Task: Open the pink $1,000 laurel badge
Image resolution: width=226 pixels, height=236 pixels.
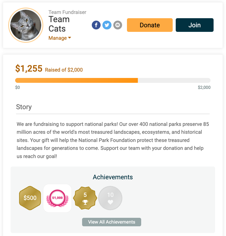Action: (x=58, y=198)
